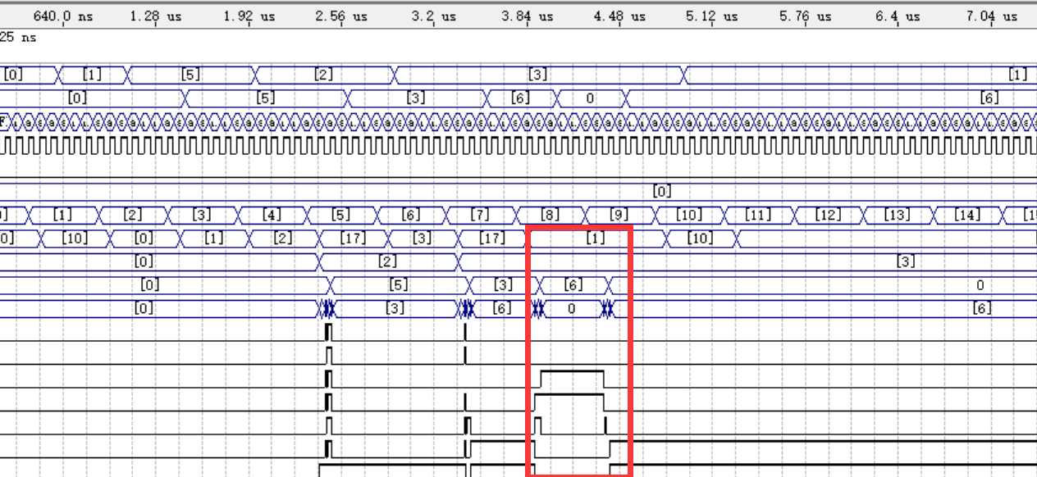
Task: Select the [11] counter bus value
Action: (759, 216)
